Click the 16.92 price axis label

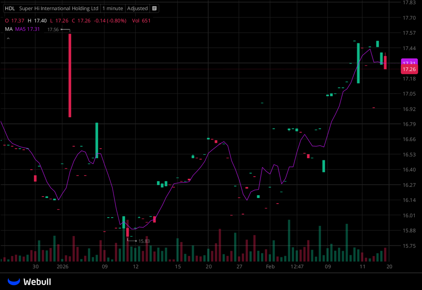[x=409, y=109]
